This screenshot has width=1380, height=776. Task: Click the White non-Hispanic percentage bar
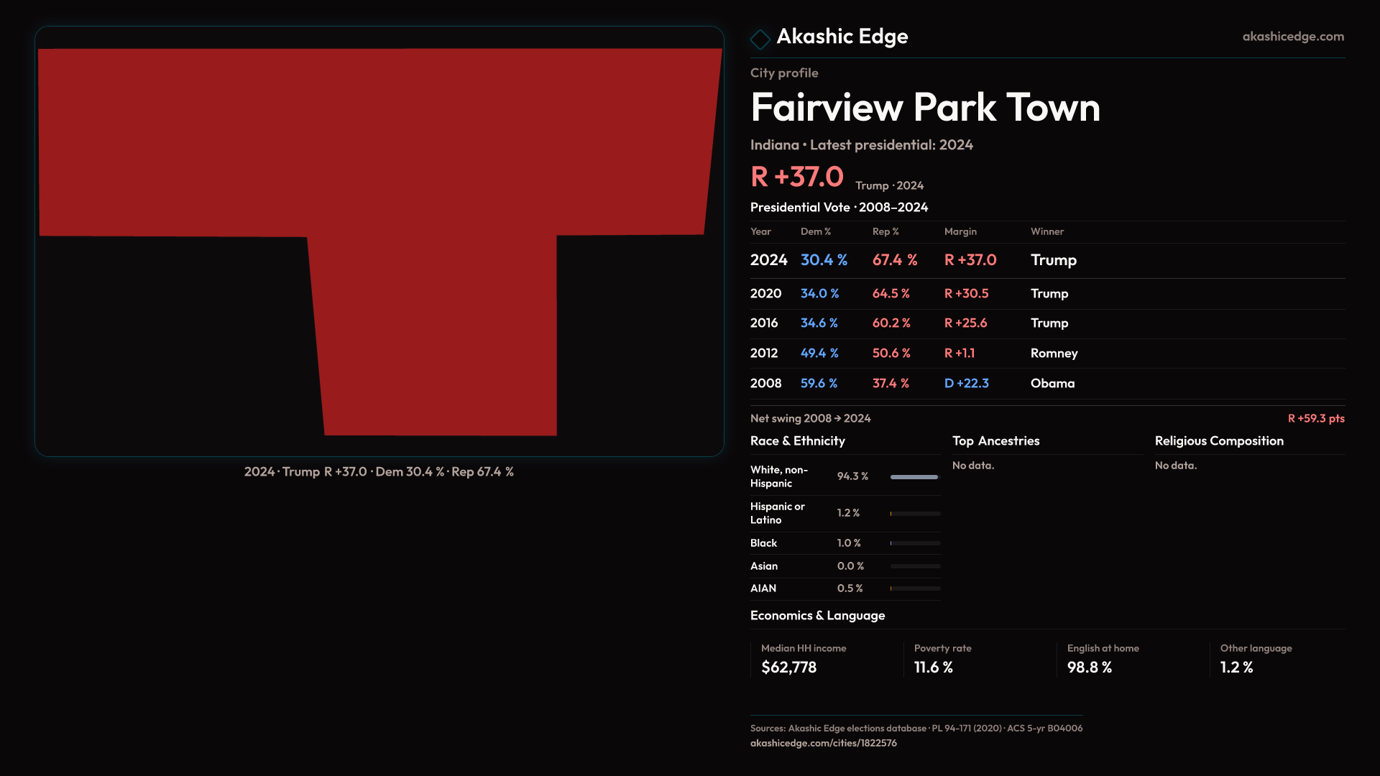tap(914, 477)
